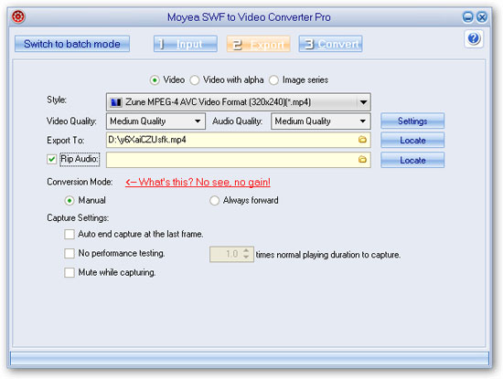Open the 2 Export step tab
Viewport: 503px width, 379px height.
258,44
